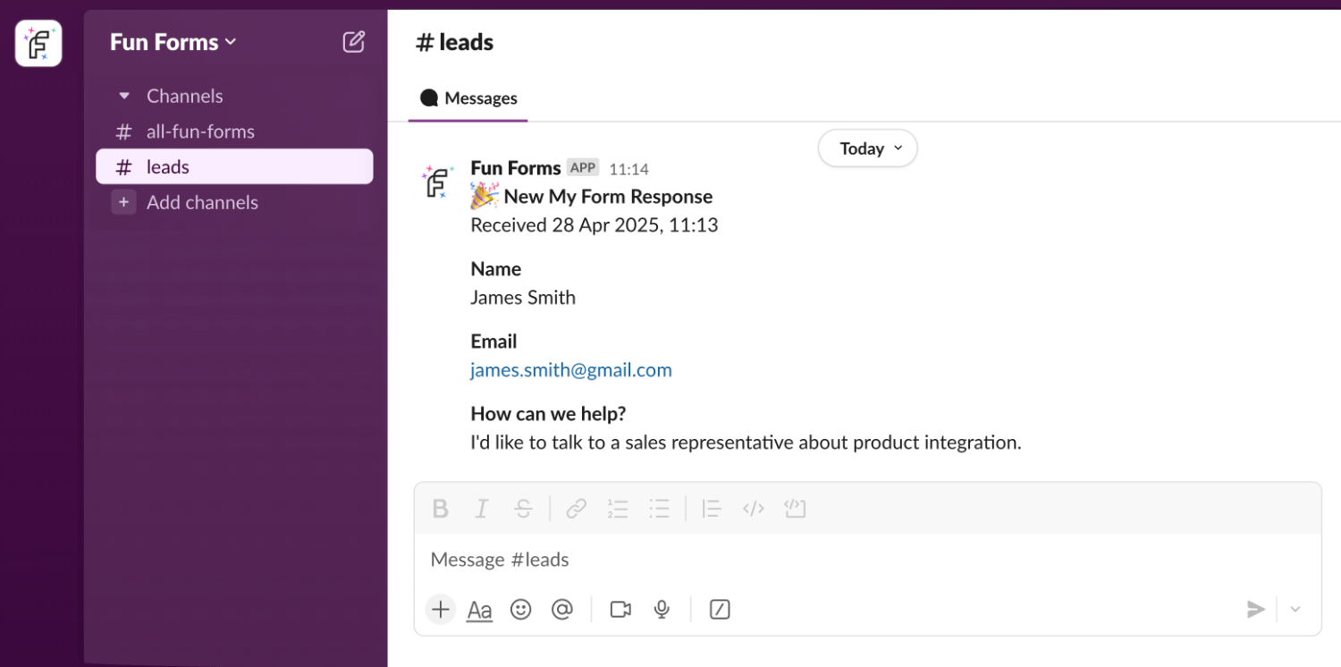Click the plus attachment button in the composer
The height and width of the screenshot is (667, 1341).
(441, 610)
